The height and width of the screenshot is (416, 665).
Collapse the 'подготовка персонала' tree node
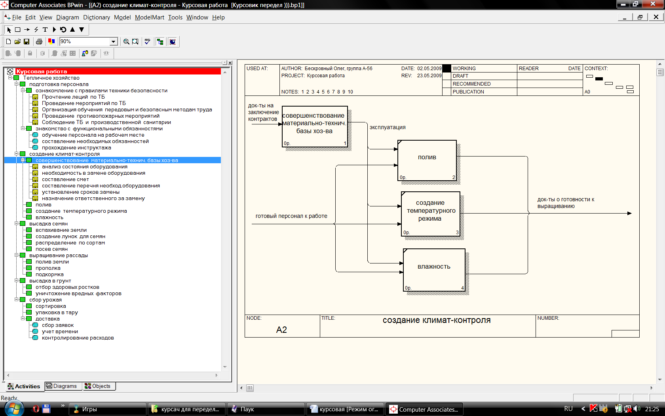point(17,84)
